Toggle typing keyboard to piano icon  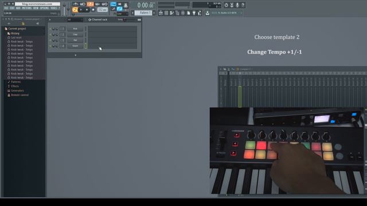pyautogui.click(x=114, y=4)
